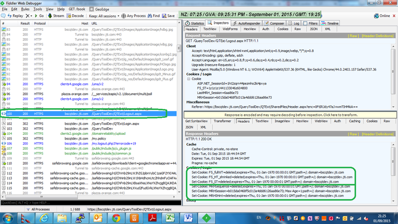398x224 pixels.
Task: Open Find sessions tool
Action: tap(154, 16)
